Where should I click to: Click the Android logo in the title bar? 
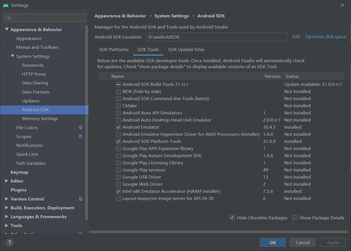pyautogui.click(x=6, y=5)
